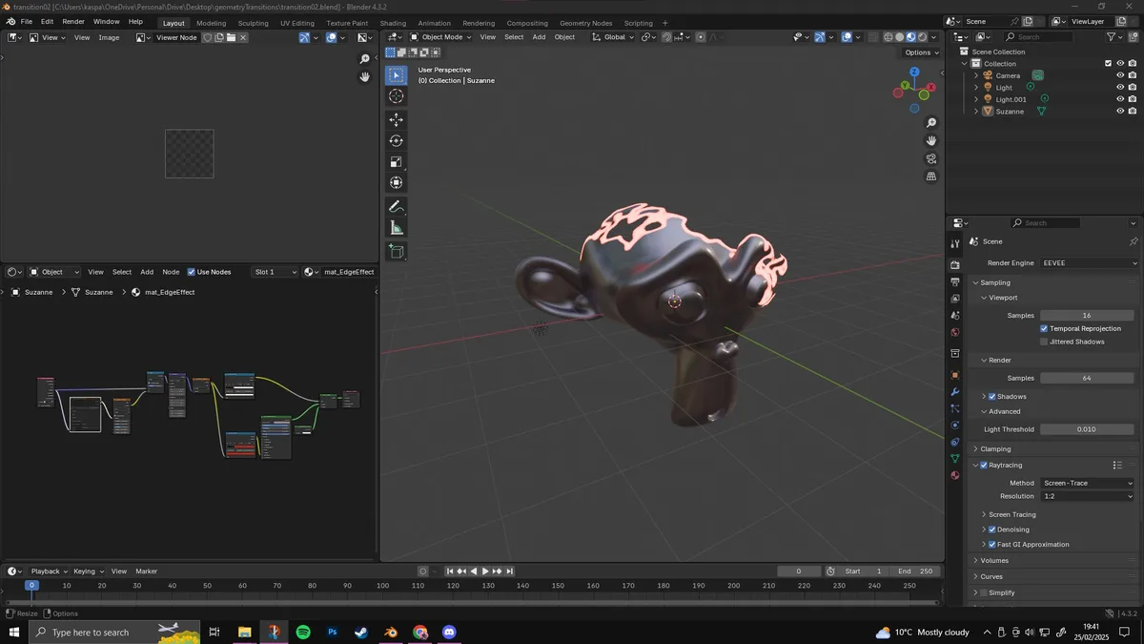Collapse the Sampling panel

(995, 282)
